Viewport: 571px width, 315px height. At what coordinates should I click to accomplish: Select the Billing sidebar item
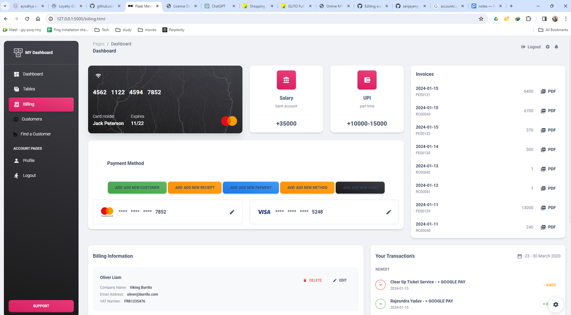pos(41,104)
